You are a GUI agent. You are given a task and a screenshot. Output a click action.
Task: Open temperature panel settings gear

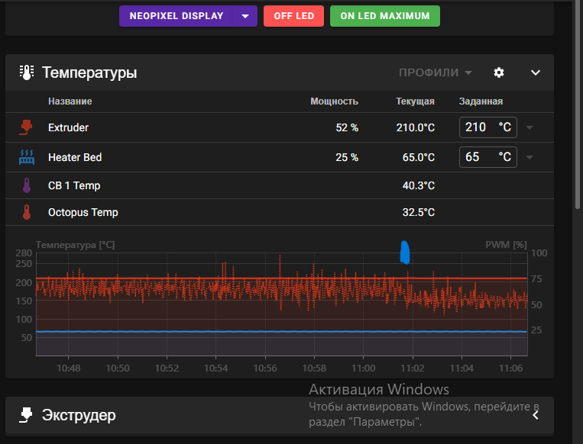[499, 72]
